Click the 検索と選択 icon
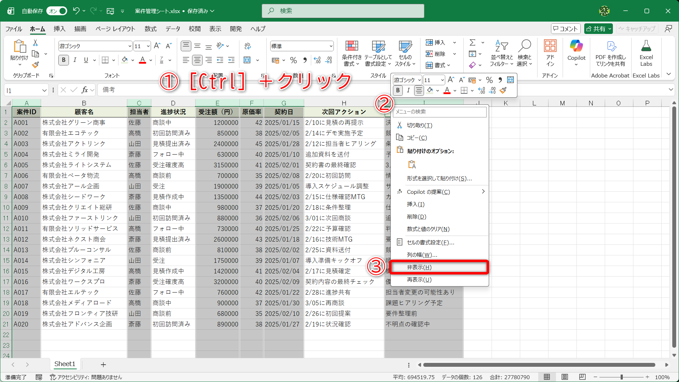The height and width of the screenshot is (382, 679). [x=525, y=52]
